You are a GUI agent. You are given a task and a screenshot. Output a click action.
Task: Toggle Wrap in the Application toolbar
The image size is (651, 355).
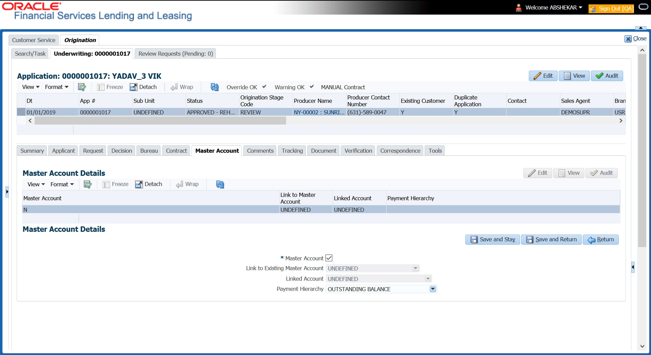pos(182,87)
